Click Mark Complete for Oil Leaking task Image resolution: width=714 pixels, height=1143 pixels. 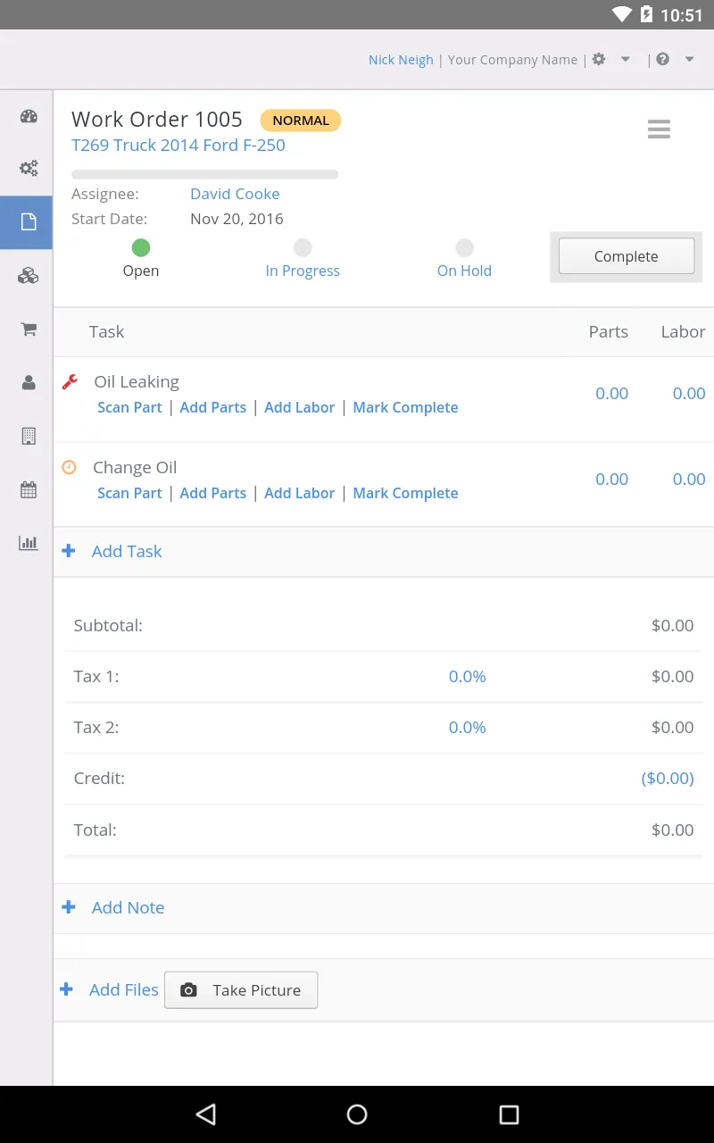pos(405,407)
